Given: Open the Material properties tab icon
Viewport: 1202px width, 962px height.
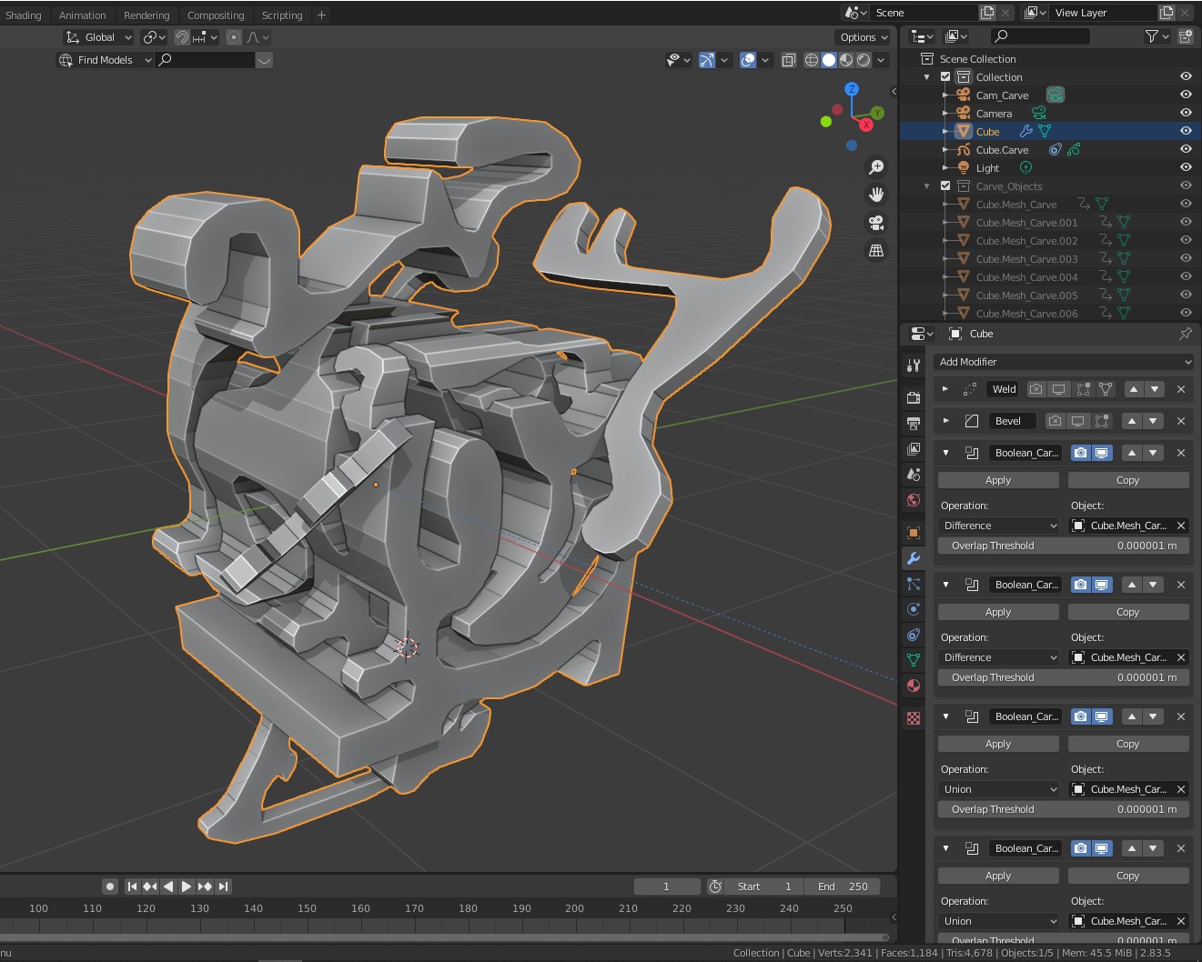Looking at the screenshot, I should [914, 686].
